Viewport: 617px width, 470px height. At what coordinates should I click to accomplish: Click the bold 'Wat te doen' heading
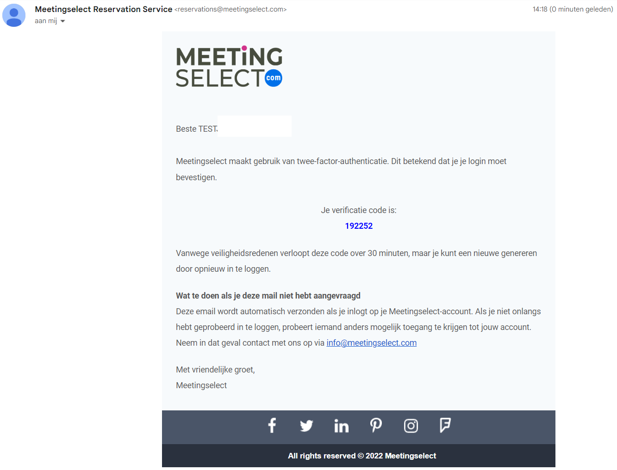coord(268,296)
